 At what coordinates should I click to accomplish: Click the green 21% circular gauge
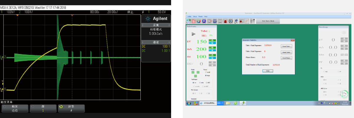coord(344,94)
